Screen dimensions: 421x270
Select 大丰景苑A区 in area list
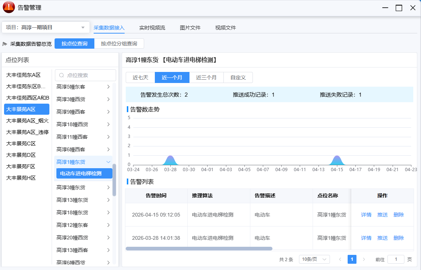27,109
